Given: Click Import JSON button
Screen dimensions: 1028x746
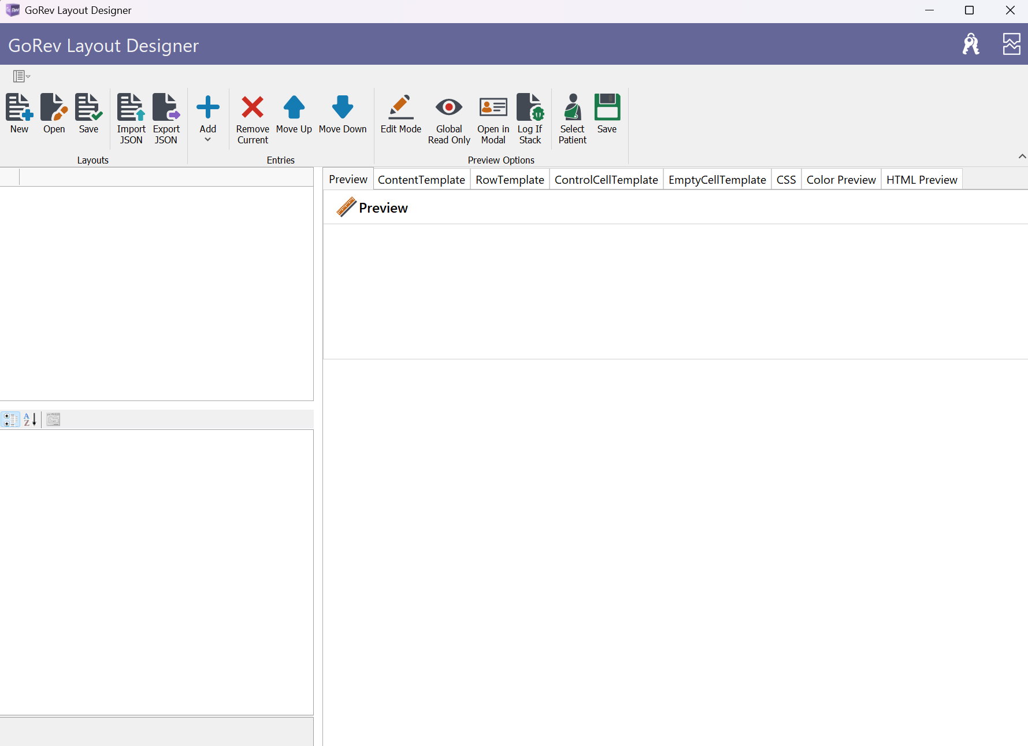Looking at the screenshot, I should coord(131,119).
